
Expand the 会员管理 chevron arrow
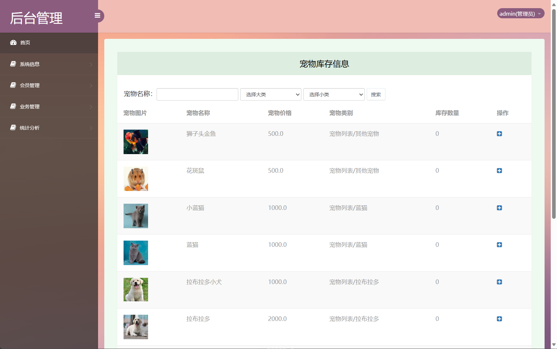91,86
